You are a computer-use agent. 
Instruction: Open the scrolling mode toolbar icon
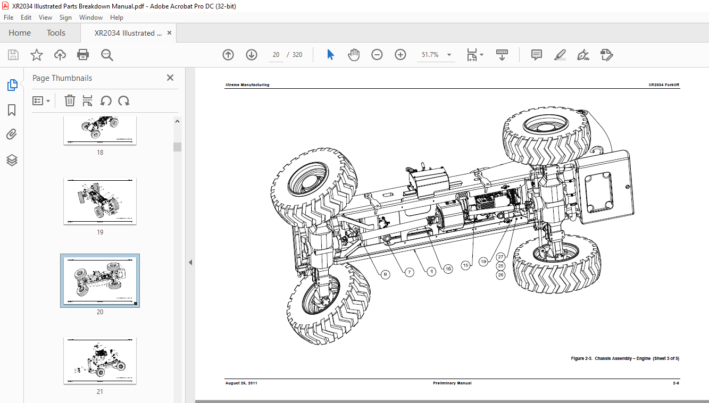tap(502, 55)
